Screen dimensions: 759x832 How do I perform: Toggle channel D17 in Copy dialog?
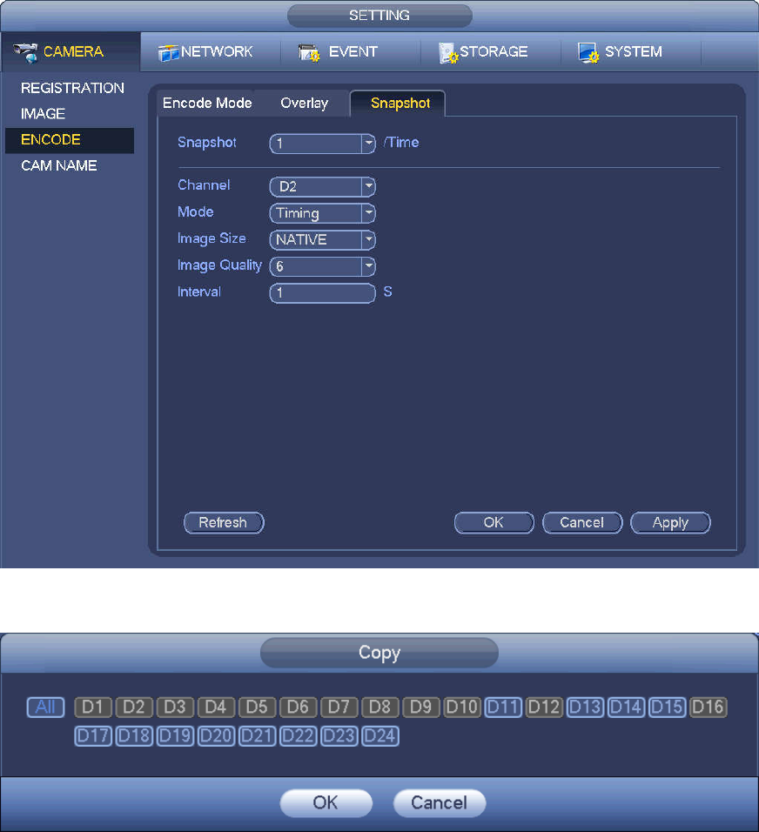coord(93,736)
